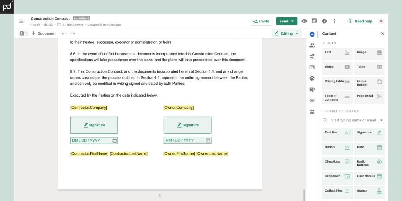Image resolution: width=402 pixels, height=201 pixels.
Task: Select the Card details field
Action: (x=369, y=178)
